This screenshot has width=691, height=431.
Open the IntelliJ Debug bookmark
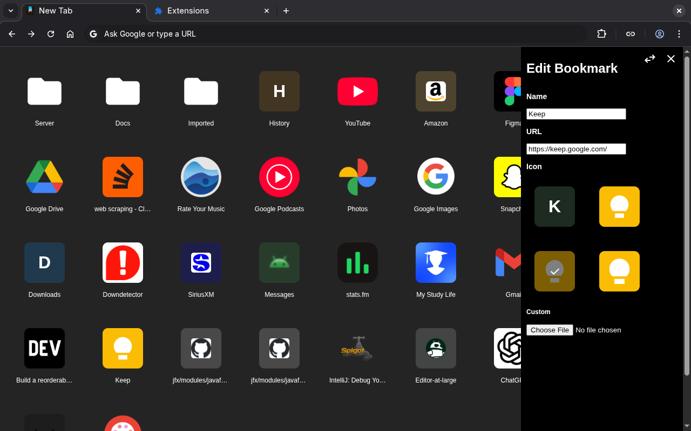pyautogui.click(x=357, y=349)
